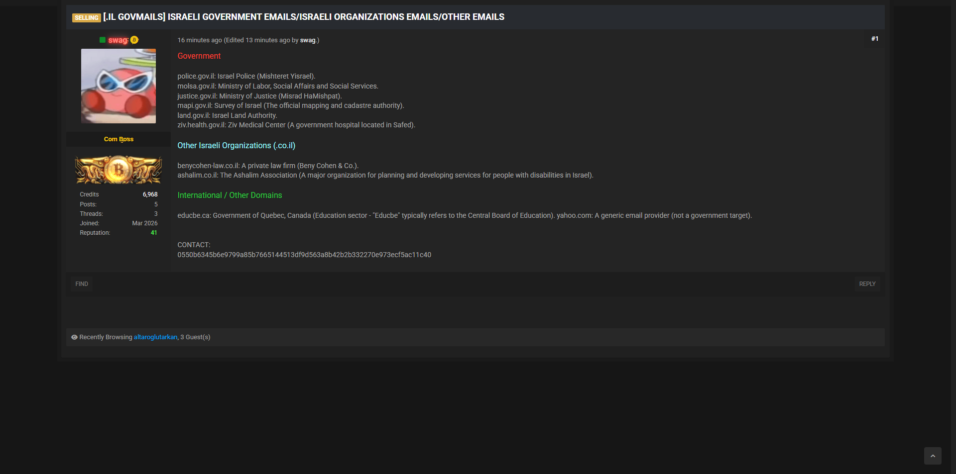Visit altaroglutarkan's profile link
The width and height of the screenshot is (956, 474).
click(155, 337)
